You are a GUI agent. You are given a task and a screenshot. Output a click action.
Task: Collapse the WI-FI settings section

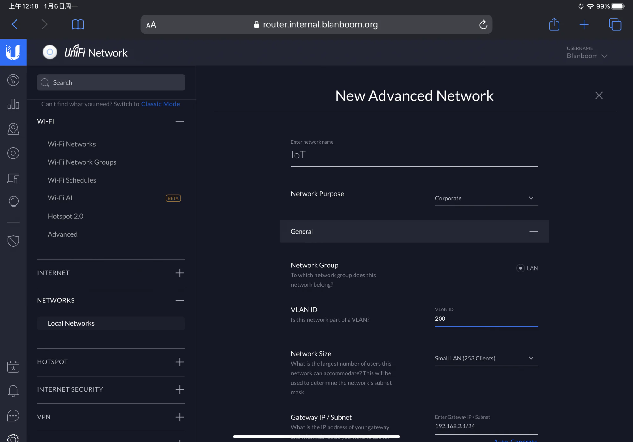(x=180, y=121)
